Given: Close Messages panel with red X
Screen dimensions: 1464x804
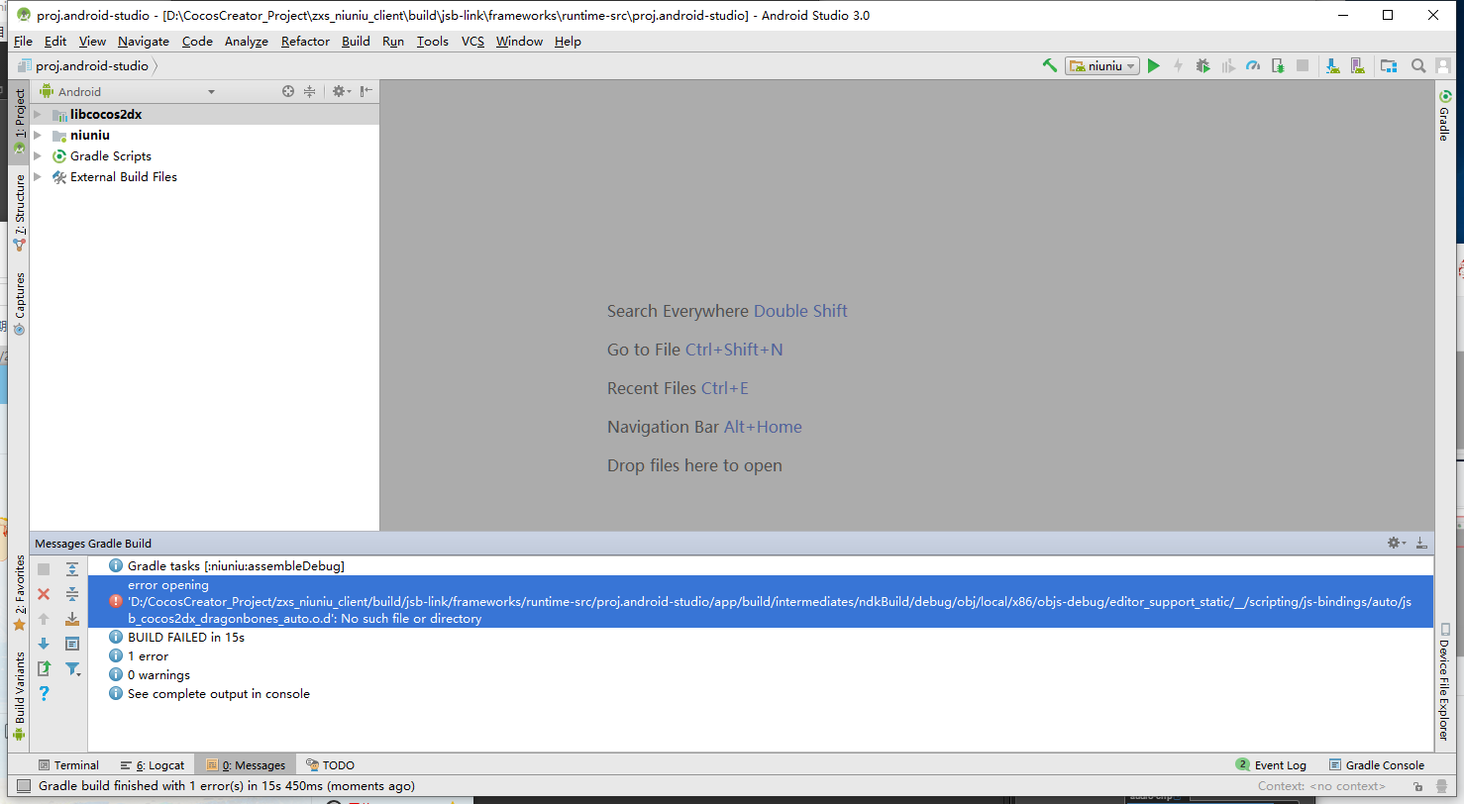Looking at the screenshot, I should pyautogui.click(x=44, y=594).
